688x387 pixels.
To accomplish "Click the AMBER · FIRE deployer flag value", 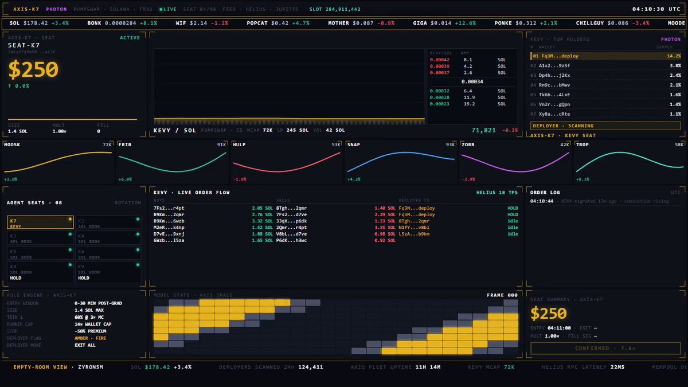I will coord(90,338).
